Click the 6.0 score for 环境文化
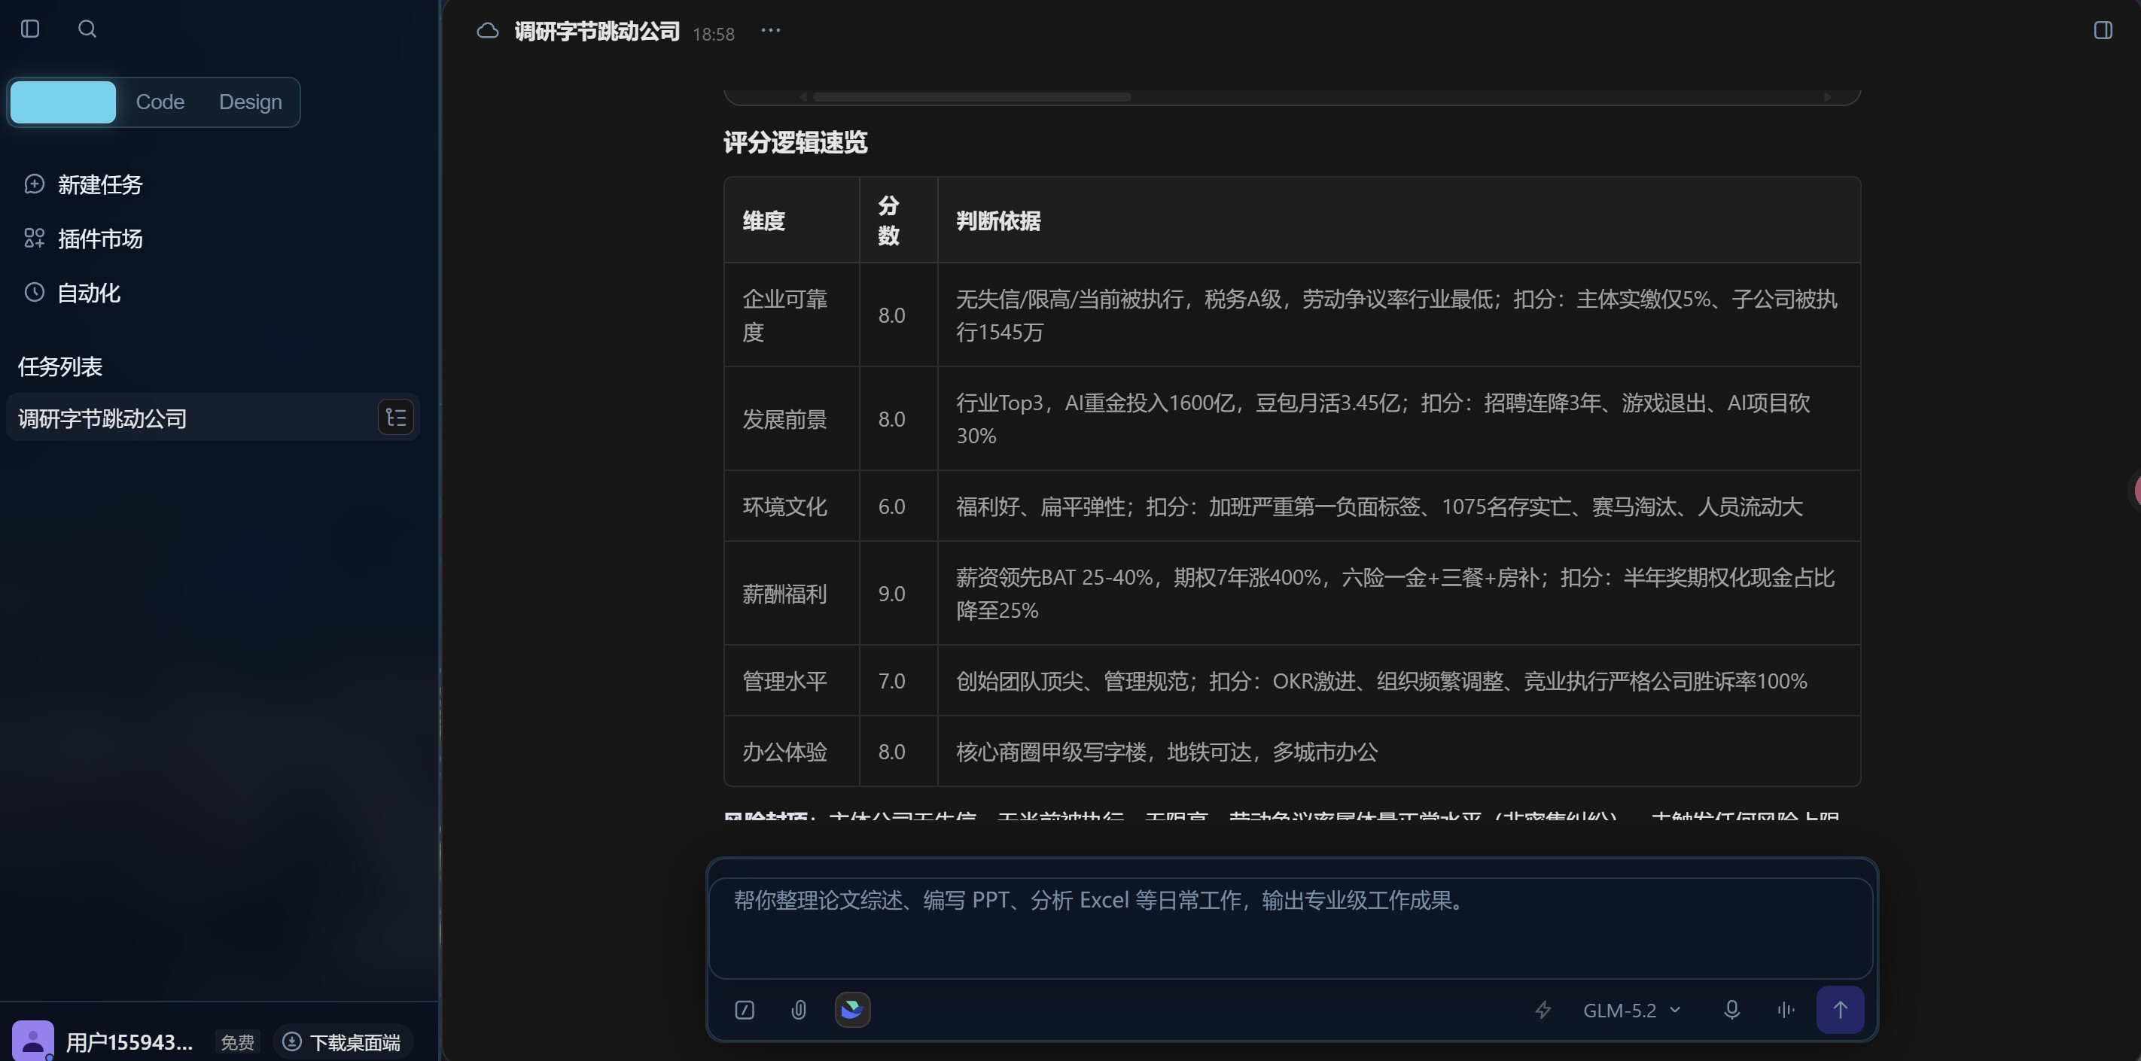Image resolution: width=2141 pixels, height=1061 pixels. pos(892,507)
